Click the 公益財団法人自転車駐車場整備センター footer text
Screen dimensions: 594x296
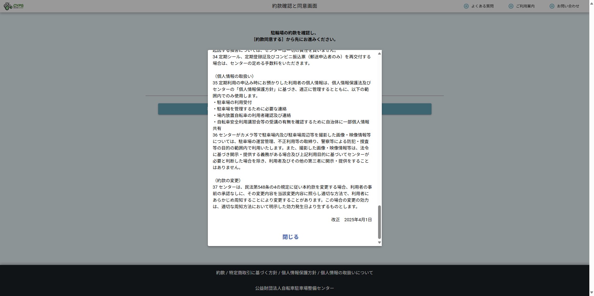tap(295, 288)
